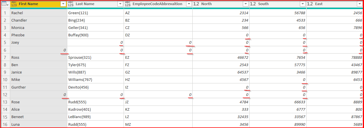364x128 pixels.
Task: Change data type icon for EmployeeCodeAbbrevaition column
Action: tap(128, 4)
